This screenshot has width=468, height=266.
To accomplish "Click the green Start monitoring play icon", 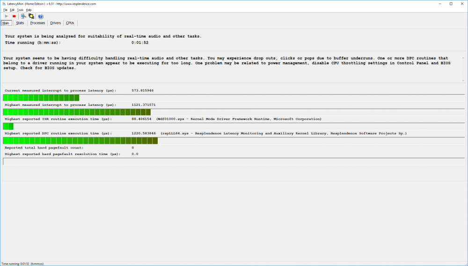I will tap(6, 16).
